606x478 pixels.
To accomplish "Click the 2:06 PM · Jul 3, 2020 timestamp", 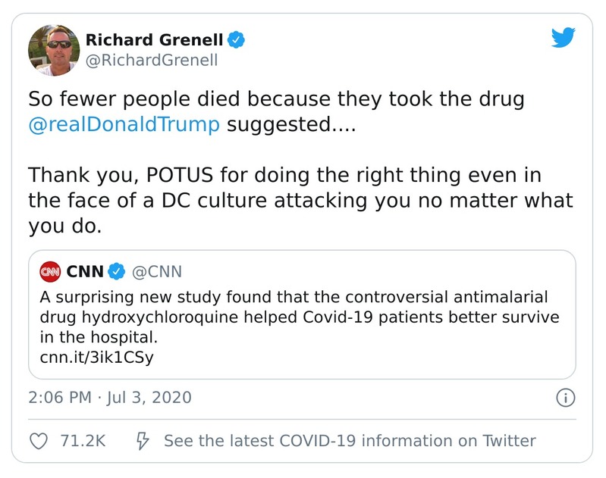I will click(x=110, y=398).
